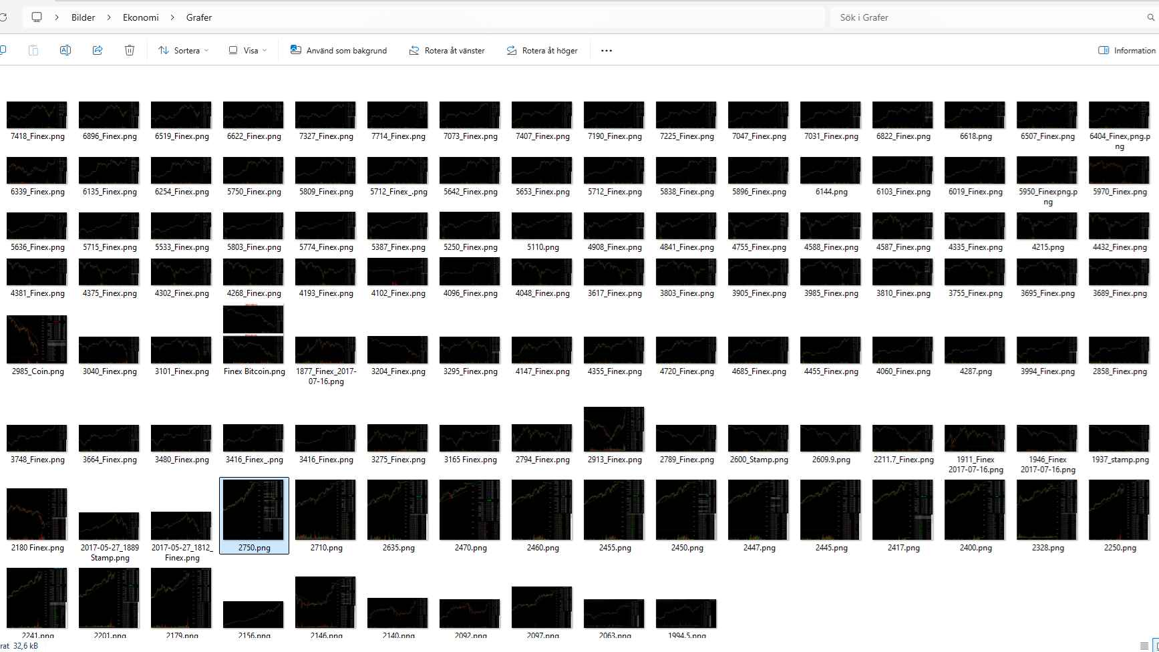Click the trash can delete icon
This screenshot has width=1159, height=652.
(130, 50)
